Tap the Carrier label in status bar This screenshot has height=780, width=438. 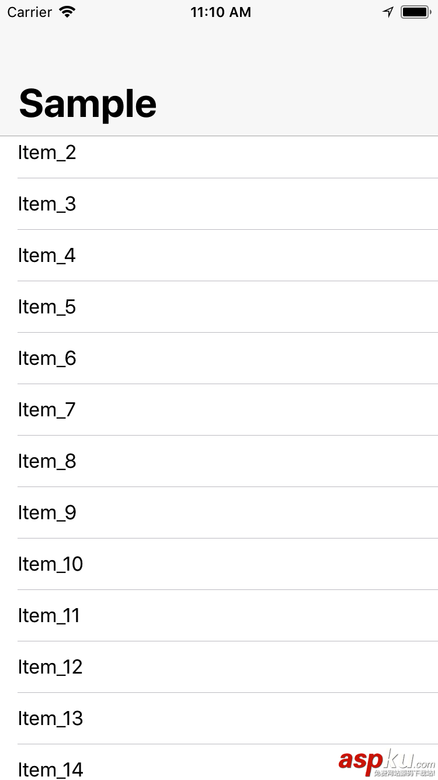(30, 12)
